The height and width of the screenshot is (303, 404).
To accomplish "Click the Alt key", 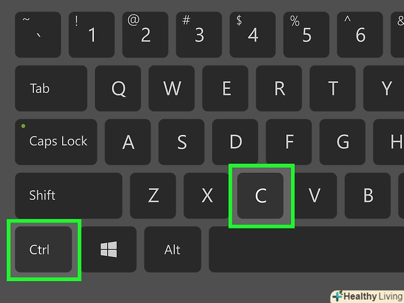I will [173, 249].
